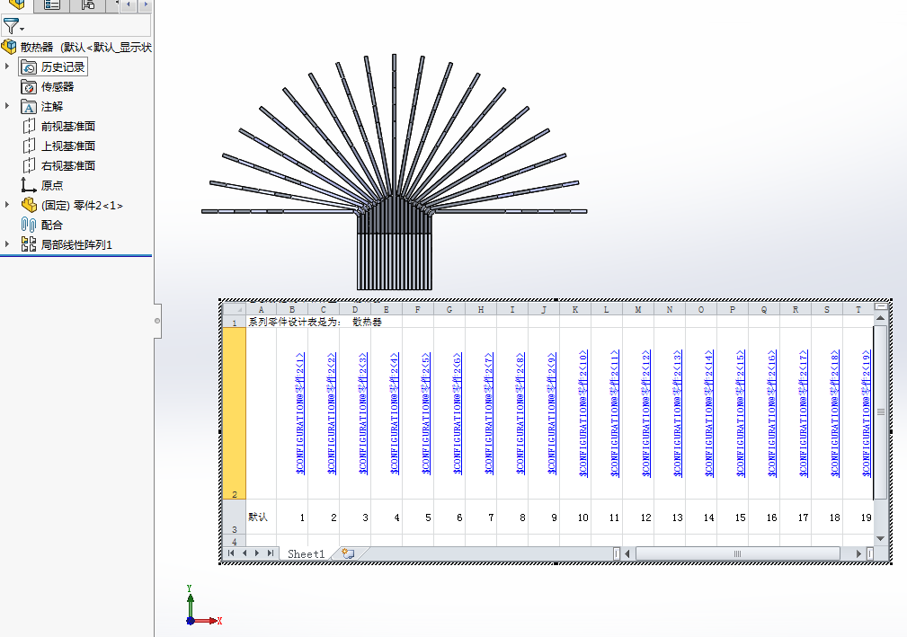Click the 局部线性阵列1 pattern icon

coord(29,244)
